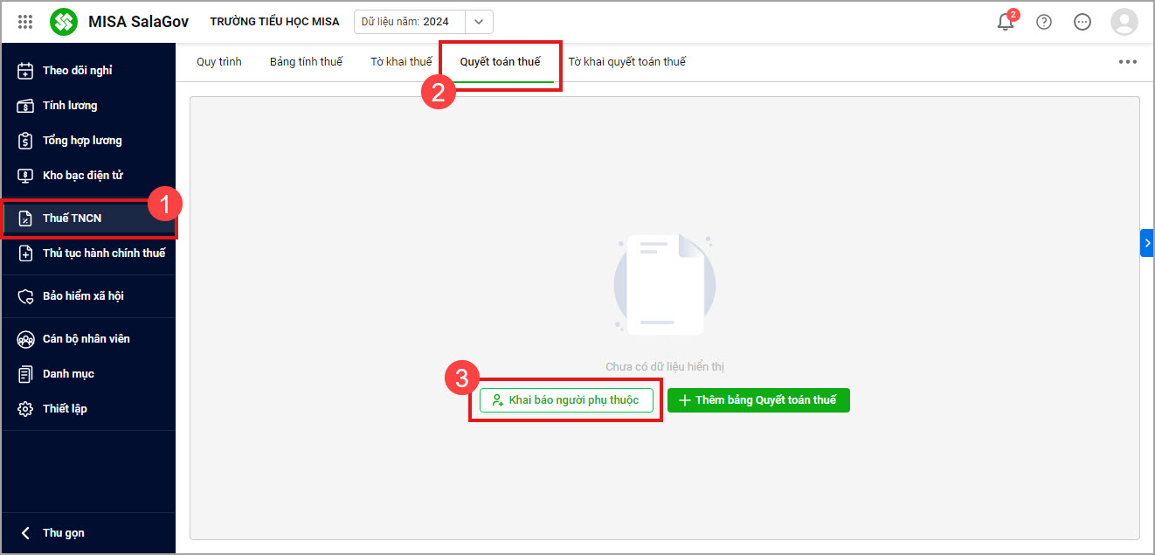The width and height of the screenshot is (1155, 555).
Task: Open Thiết lập settings
Action: click(x=65, y=408)
